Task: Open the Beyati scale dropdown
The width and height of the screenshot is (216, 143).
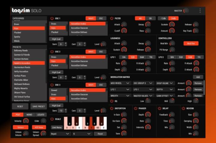Action: click(x=60, y=134)
